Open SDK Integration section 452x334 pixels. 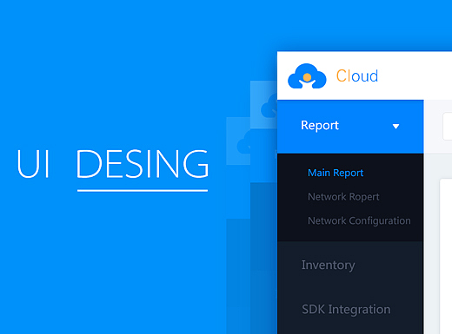tap(346, 310)
